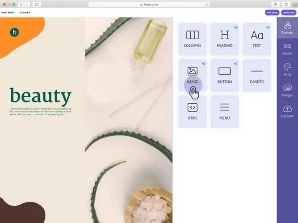This screenshot has height=223, width=298.
Task: Open the Body settings tab
Action: point(287,70)
